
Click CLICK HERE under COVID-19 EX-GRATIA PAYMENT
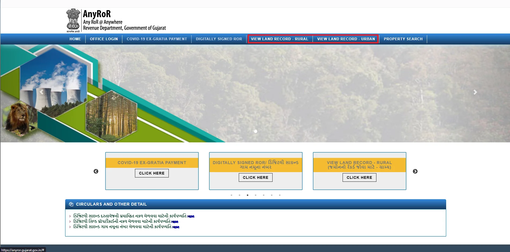152,173
